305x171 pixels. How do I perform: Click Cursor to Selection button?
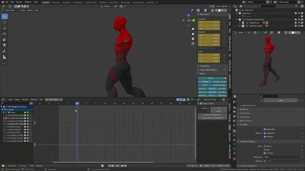click(x=212, y=115)
